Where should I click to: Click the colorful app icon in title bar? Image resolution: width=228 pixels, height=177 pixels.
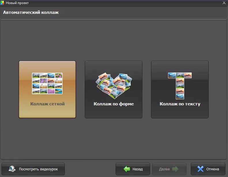(x=2, y=3)
